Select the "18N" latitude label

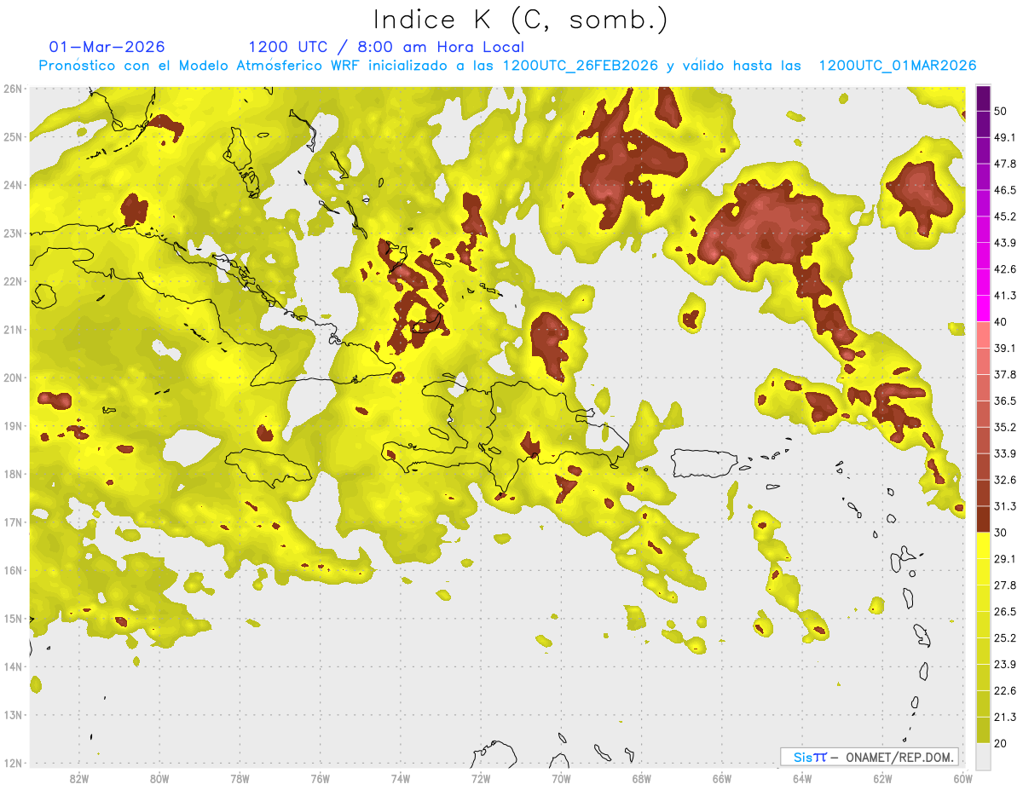pos(12,474)
